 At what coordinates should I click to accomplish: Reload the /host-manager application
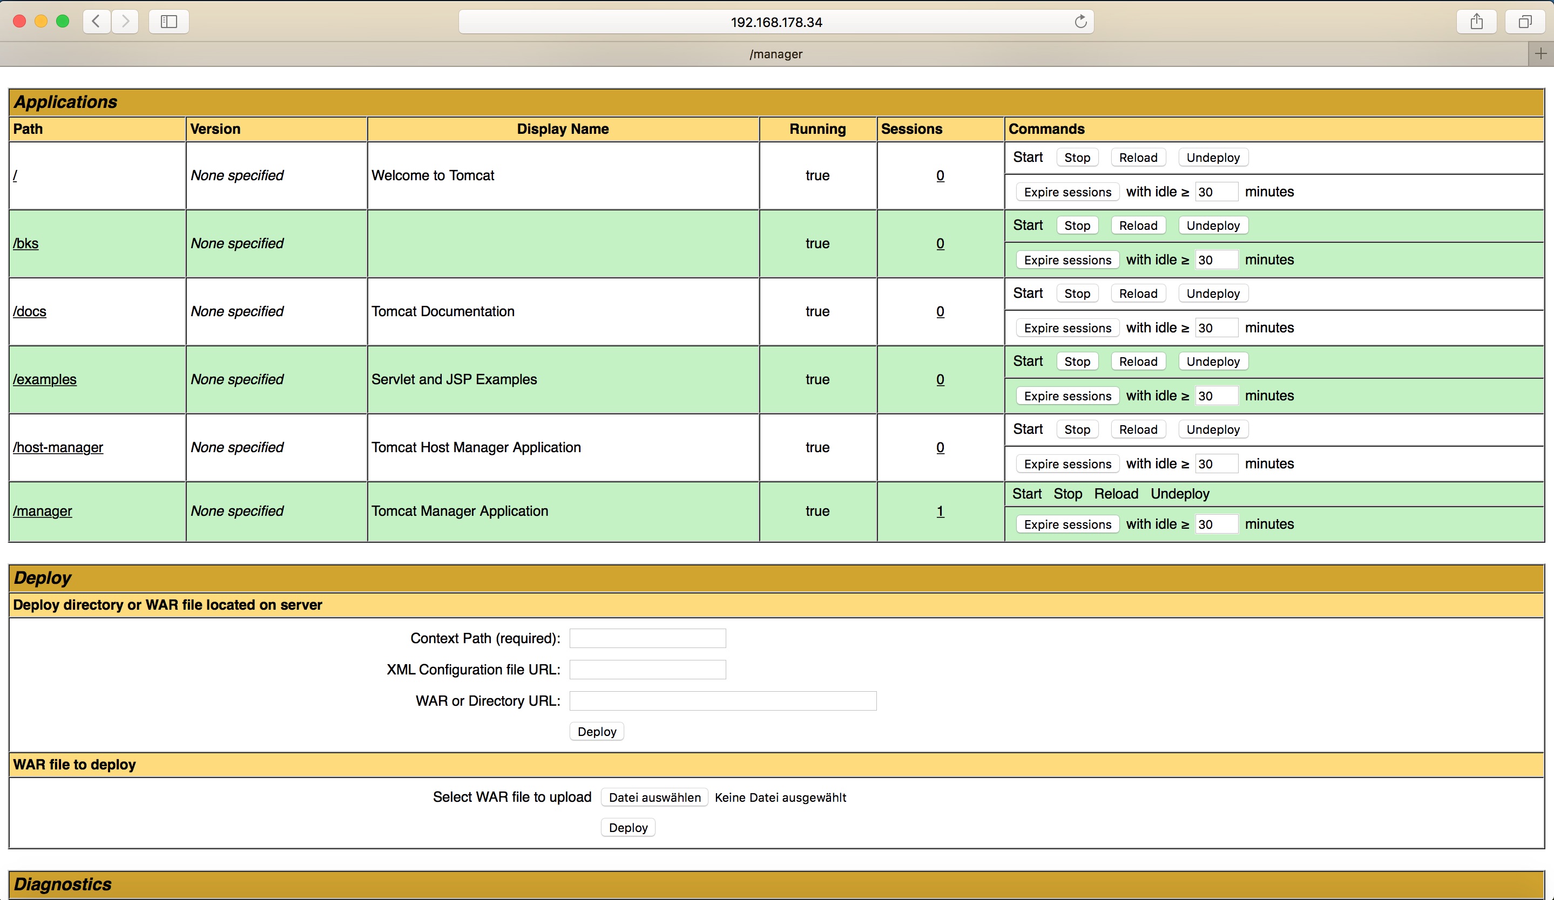click(1138, 429)
